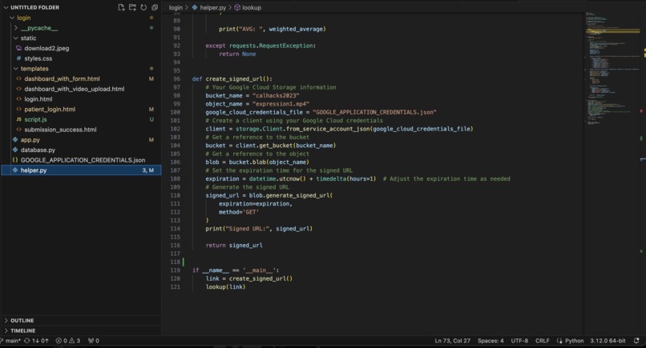
Task: Click the main* git branch indicator
Action: pos(11,341)
